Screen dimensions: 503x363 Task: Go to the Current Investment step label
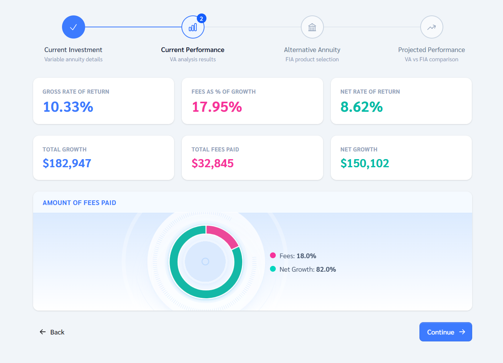(73, 50)
